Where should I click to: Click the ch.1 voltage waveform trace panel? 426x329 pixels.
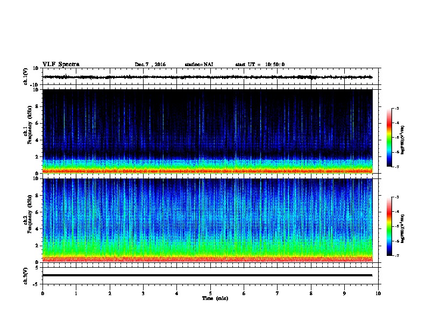tap(210, 76)
